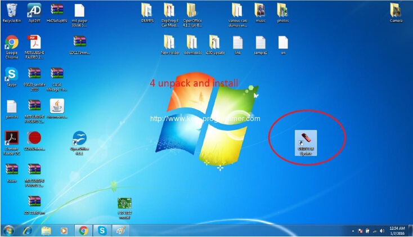This screenshot has width=413, height=237.
Task: Open the network signal tray icon
Action: (375, 231)
